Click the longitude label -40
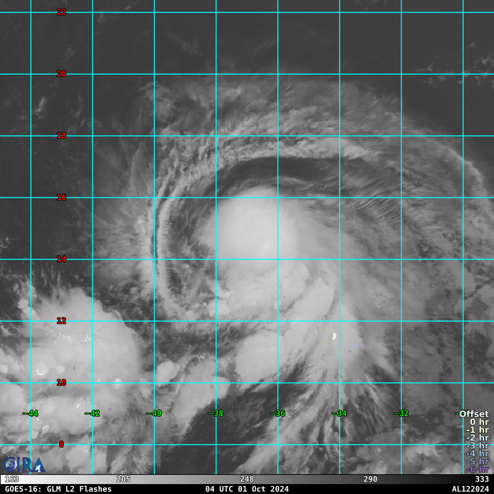The height and width of the screenshot is (494, 494). point(154,413)
